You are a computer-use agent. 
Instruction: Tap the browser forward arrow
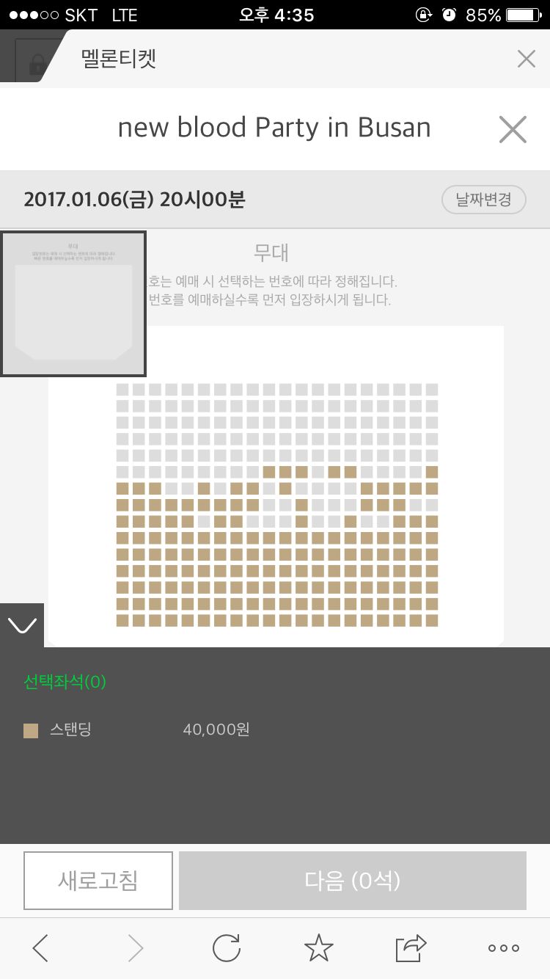click(136, 948)
